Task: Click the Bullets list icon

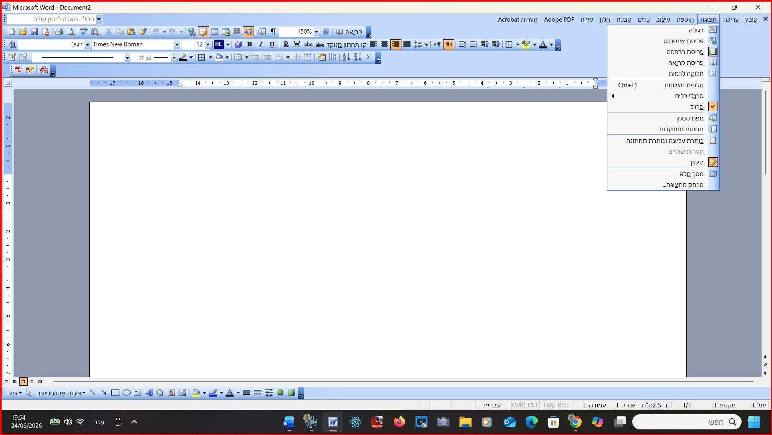Action: (x=473, y=44)
